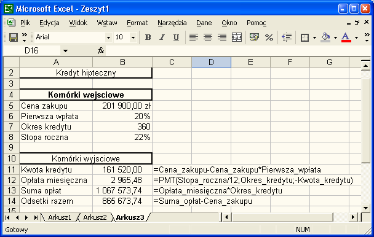Toggle Italic formatting button
This screenshot has height=237, width=374.
(x=162, y=37)
